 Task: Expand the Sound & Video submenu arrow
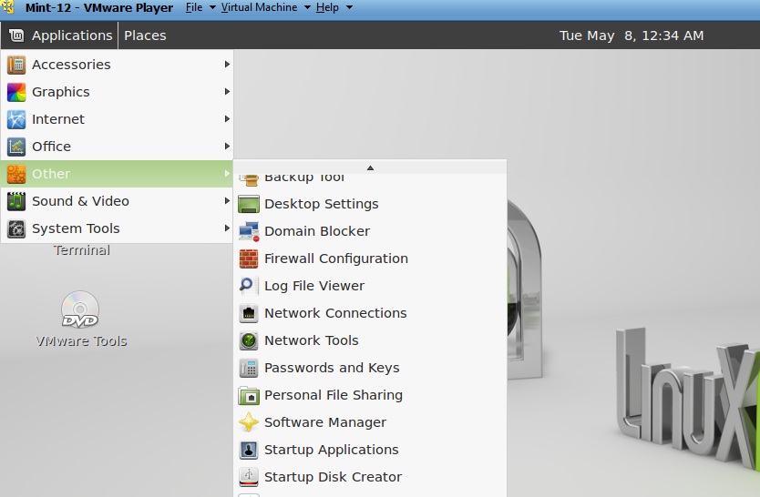pos(227,201)
